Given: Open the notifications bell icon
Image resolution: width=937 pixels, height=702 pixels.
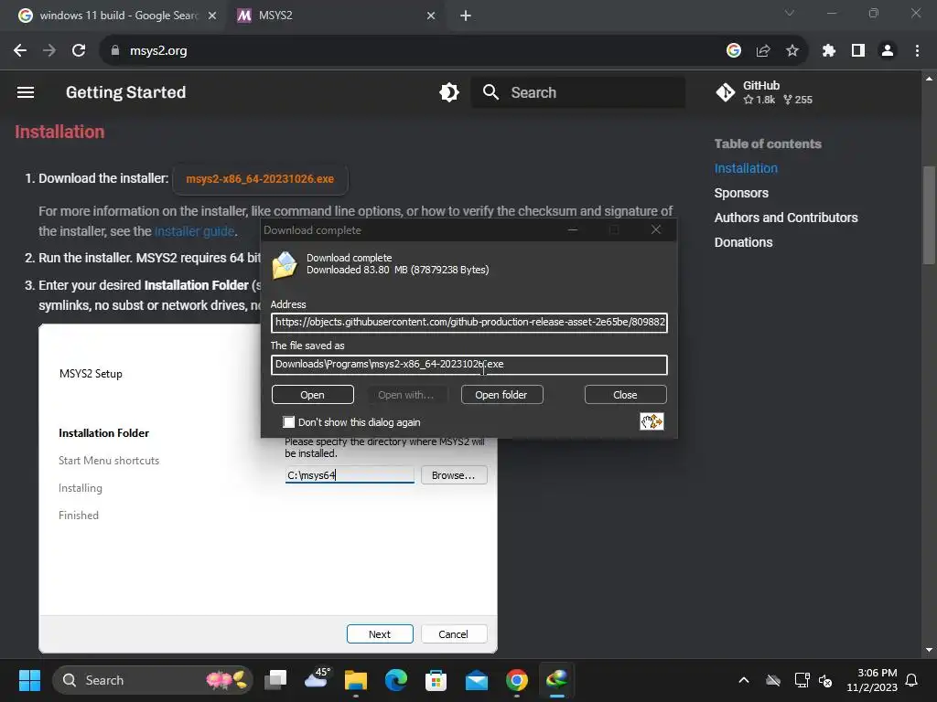Looking at the screenshot, I should 912,680.
